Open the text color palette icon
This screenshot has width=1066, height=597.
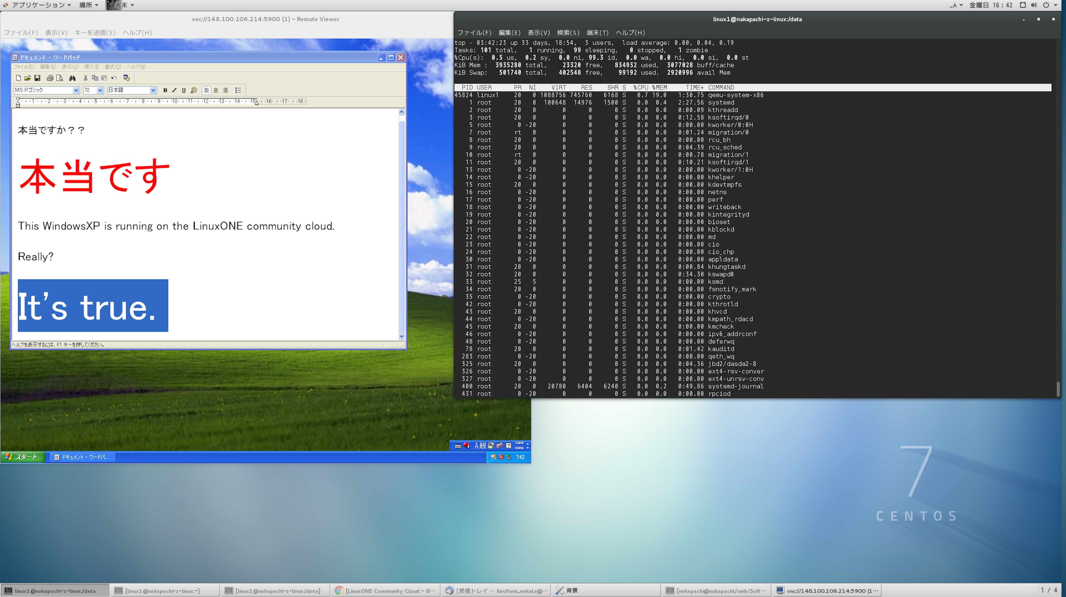coord(194,90)
